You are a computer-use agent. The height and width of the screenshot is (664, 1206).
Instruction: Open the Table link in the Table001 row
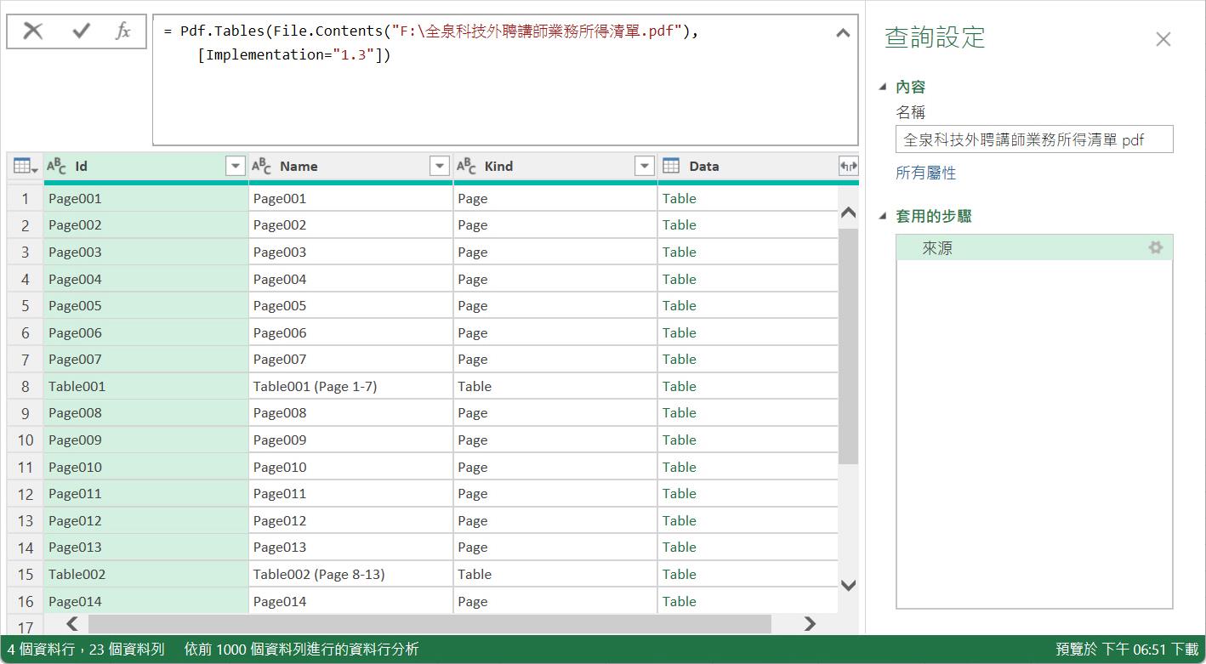coord(679,386)
